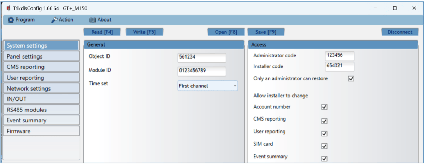Toggle the SIM card checkbox
The height and width of the screenshot is (165, 424).
(324, 146)
